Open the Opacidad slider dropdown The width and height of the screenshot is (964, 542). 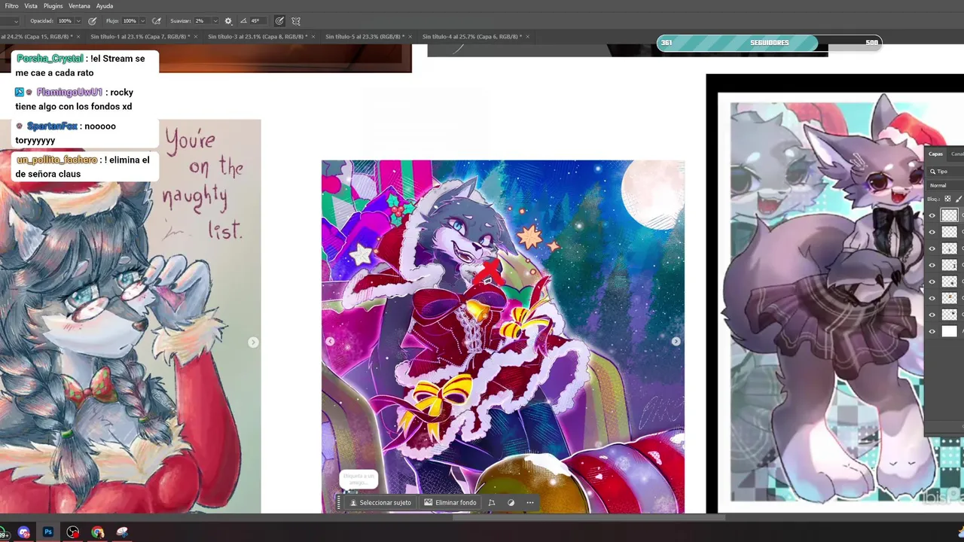(x=79, y=21)
